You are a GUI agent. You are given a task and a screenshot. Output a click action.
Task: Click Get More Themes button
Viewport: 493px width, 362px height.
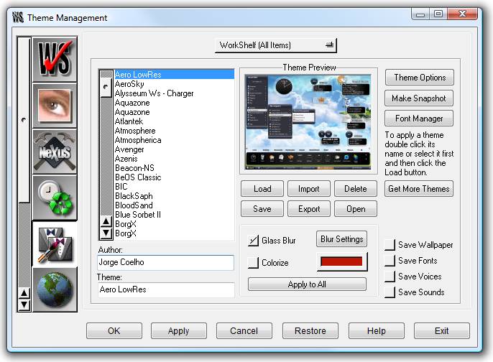[419, 189]
